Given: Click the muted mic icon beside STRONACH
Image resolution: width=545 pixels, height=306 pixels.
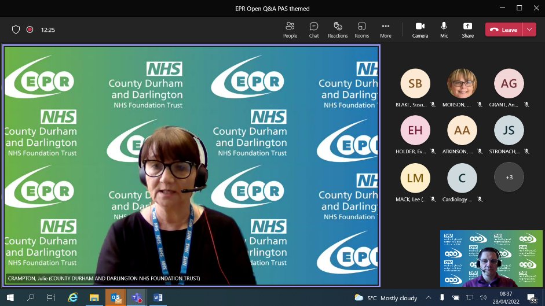Looking at the screenshot, I should point(526,151).
